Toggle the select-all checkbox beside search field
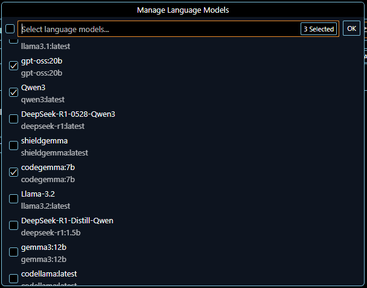Image resolution: width=367 pixels, height=288 pixels. pos(10,29)
